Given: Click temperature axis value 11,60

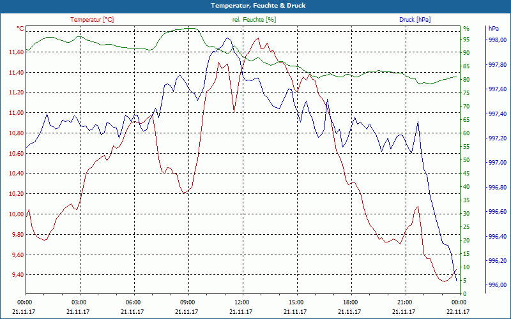Looking at the screenshot, I should coord(17,52).
